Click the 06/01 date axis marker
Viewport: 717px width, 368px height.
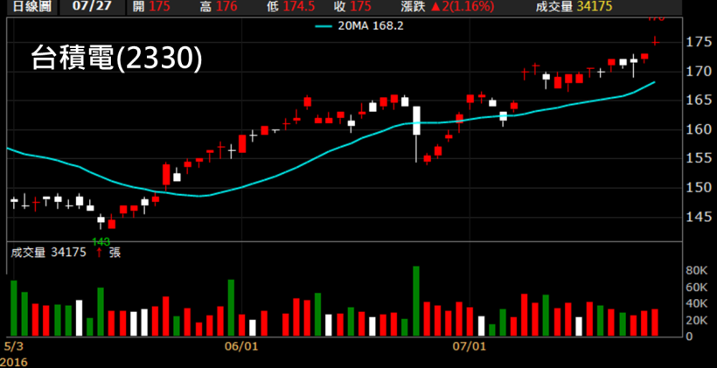tap(243, 346)
